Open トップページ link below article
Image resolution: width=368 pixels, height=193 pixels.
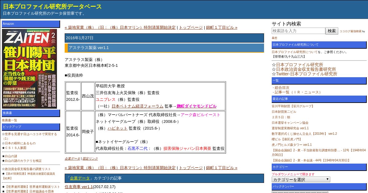point(191,168)
